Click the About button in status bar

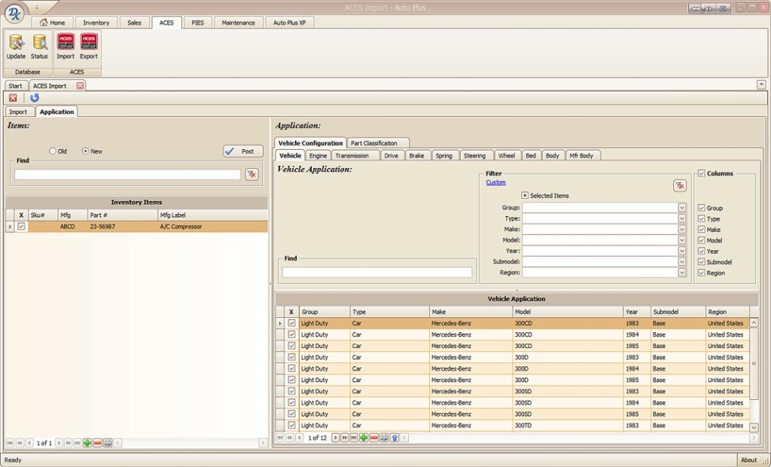coord(749,460)
